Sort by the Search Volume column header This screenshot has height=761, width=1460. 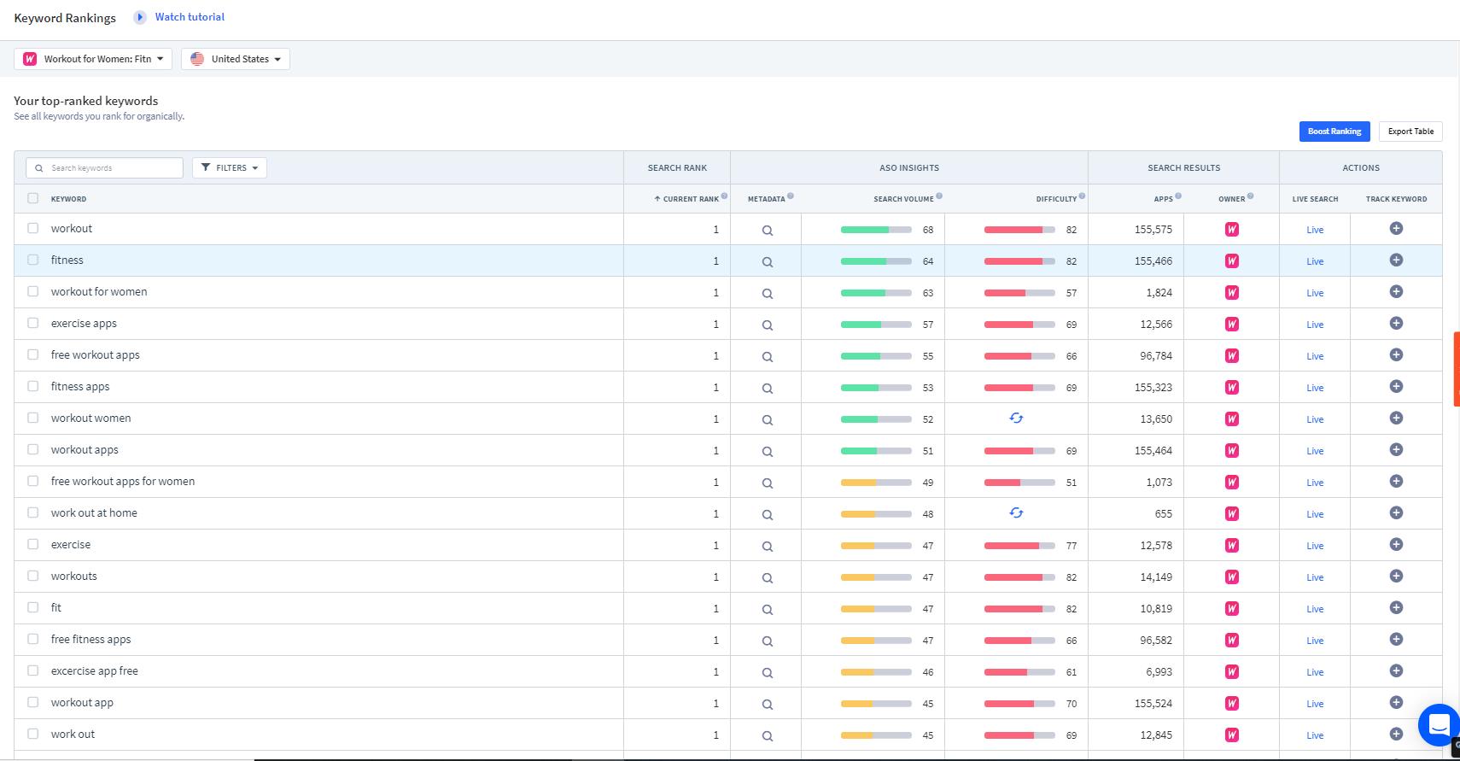coord(902,199)
